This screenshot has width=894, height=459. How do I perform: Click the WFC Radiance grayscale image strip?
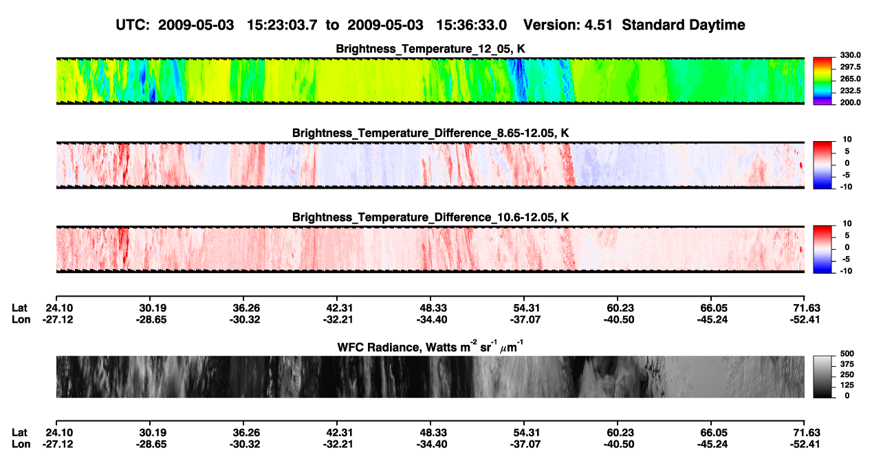pyautogui.click(x=430, y=376)
